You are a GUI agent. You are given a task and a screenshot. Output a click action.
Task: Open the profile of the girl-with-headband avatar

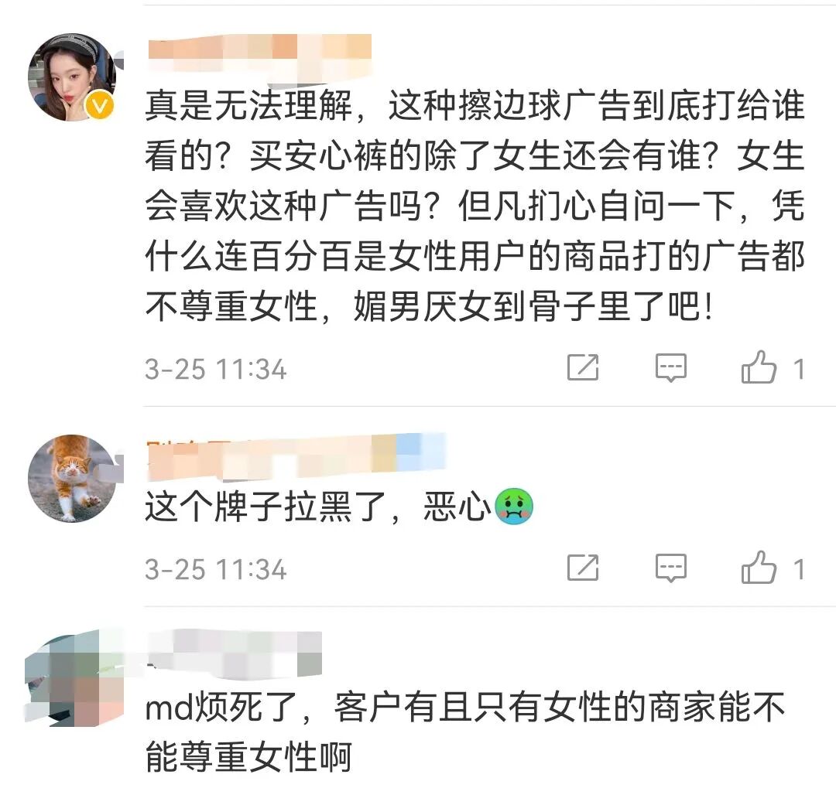click(x=71, y=77)
